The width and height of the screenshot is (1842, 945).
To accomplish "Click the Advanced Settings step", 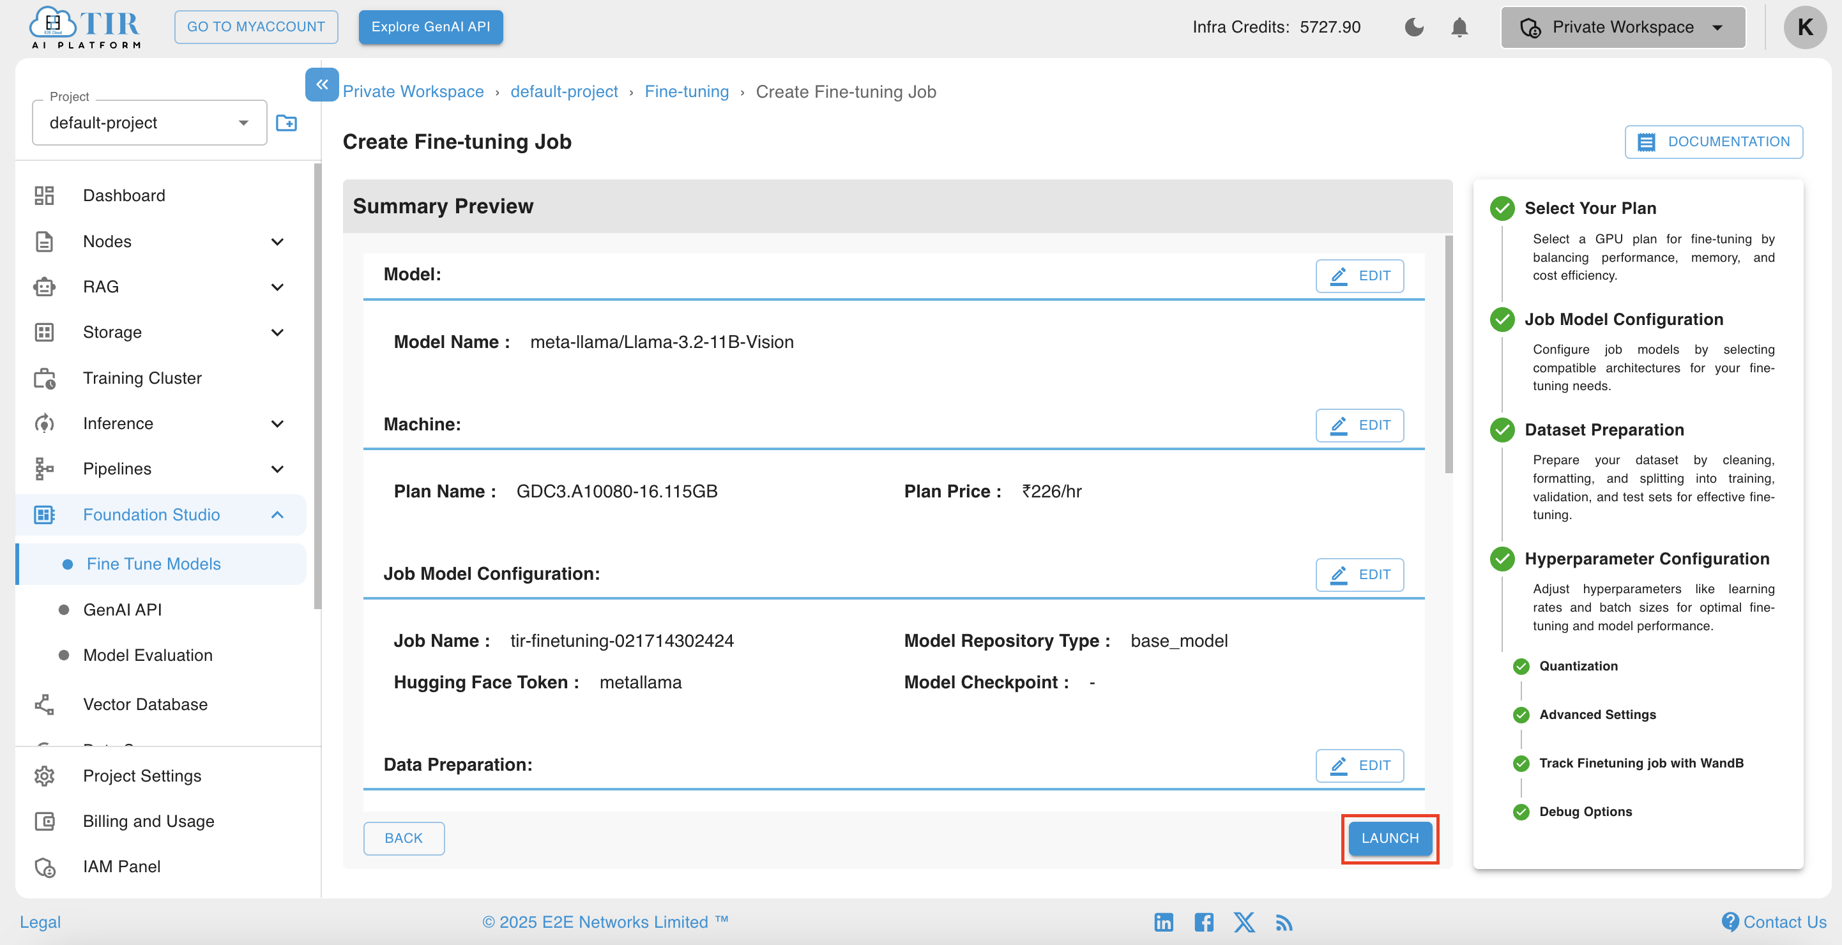I will [x=1597, y=715].
